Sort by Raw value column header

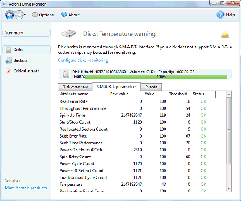(x=125, y=94)
